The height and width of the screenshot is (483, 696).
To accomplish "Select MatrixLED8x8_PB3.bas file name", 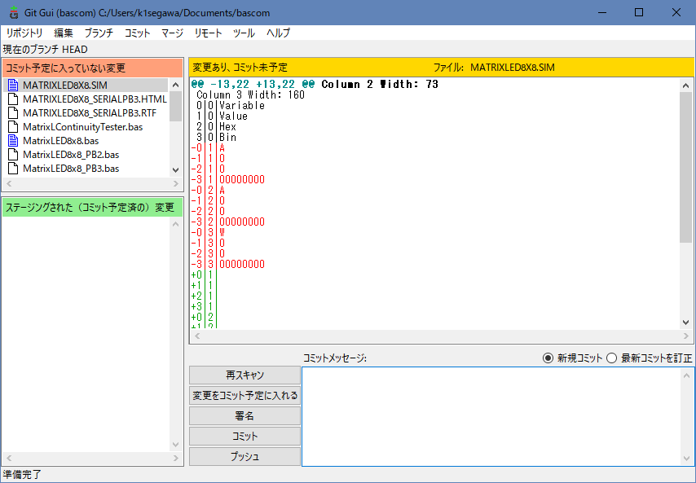I will click(x=71, y=169).
